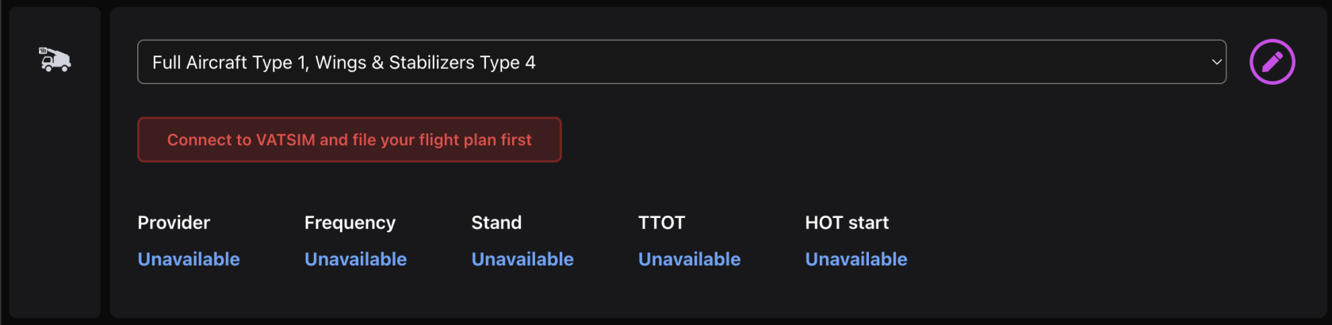Viewport: 1332px width, 325px height.
Task: Click Unavailable value under Provider
Action: 189,259
